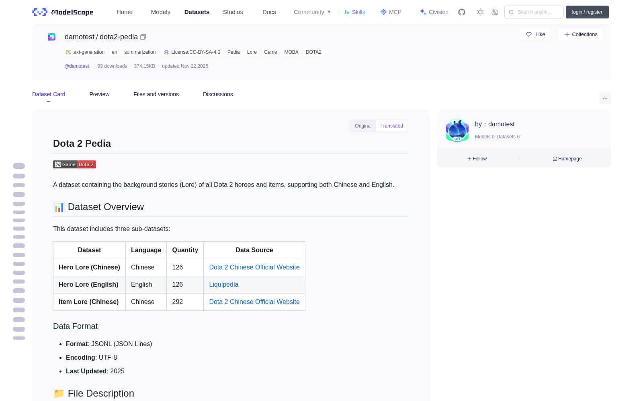Open the Skills page

pyautogui.click(x=354, y=12)
